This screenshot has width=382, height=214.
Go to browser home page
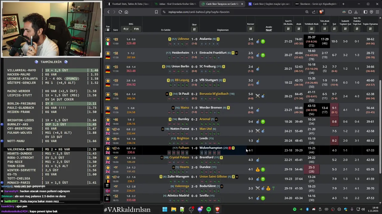[x=126, y=12]
